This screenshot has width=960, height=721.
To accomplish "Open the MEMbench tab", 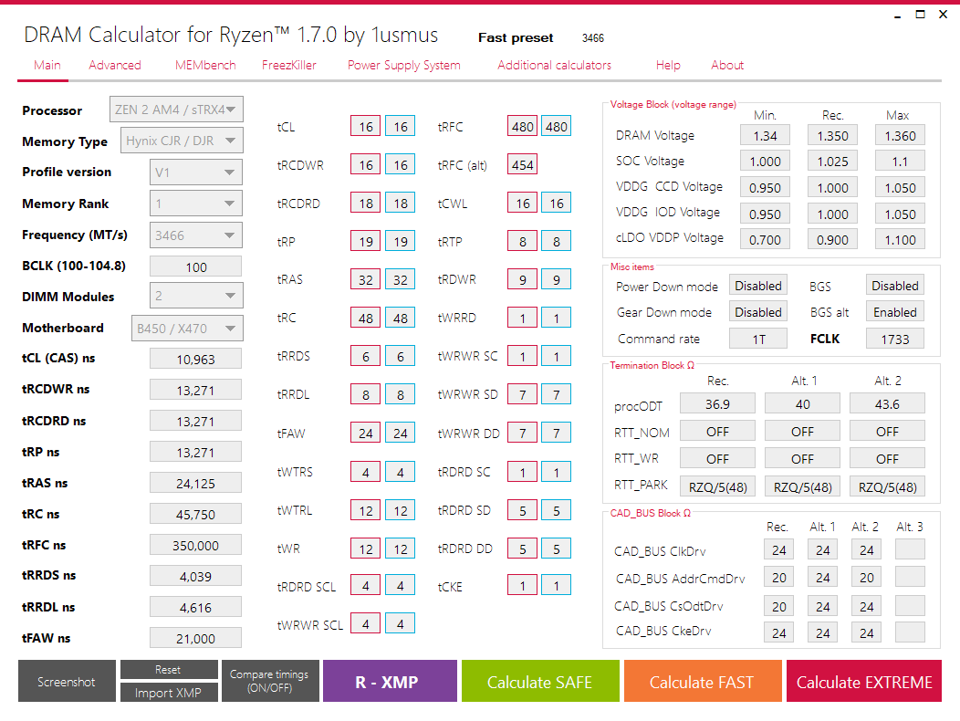I will coord(204,65).
